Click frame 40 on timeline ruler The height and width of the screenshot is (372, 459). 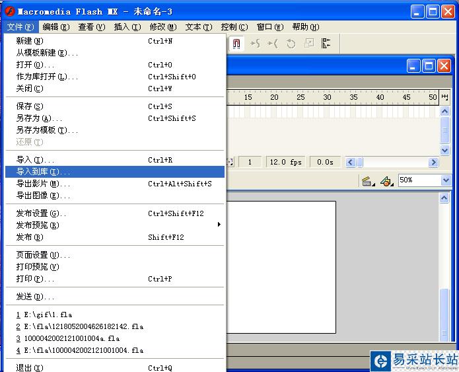click(x=380, y=97)
